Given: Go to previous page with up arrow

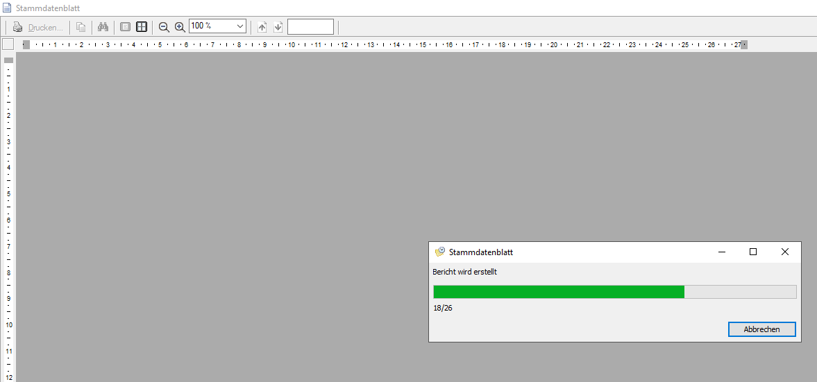Looking at the screenshot, I should 262,27.
